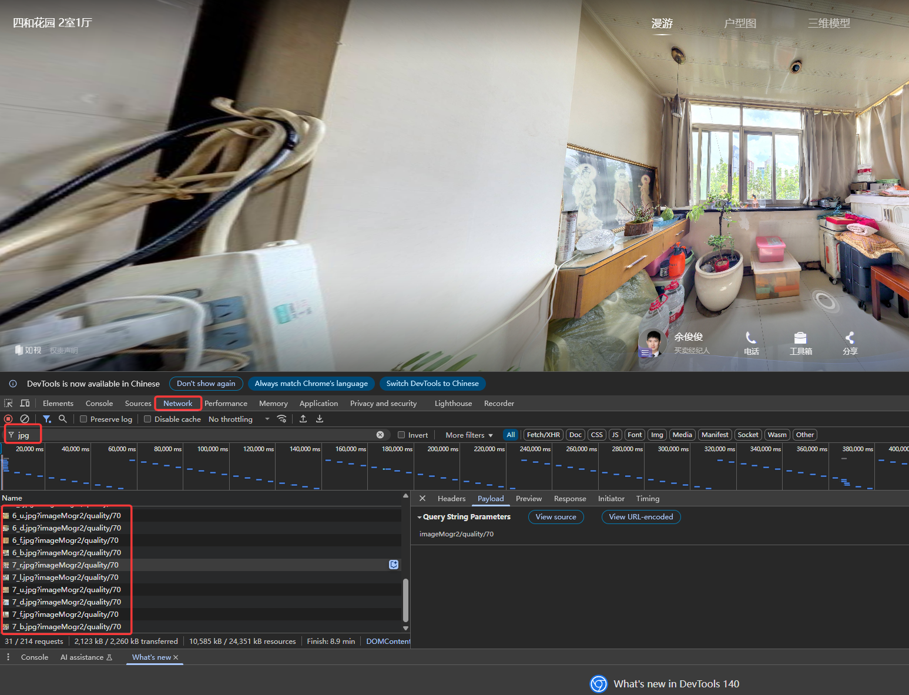
Task: Open the No throttling dropdown
Action: pyautogui.click(x=239, y=419)
